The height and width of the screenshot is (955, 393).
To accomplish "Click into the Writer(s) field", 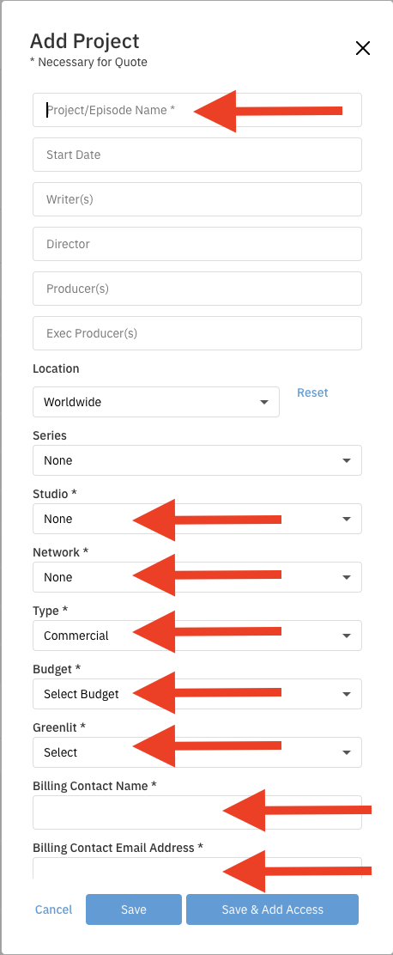I will [197, 199].
